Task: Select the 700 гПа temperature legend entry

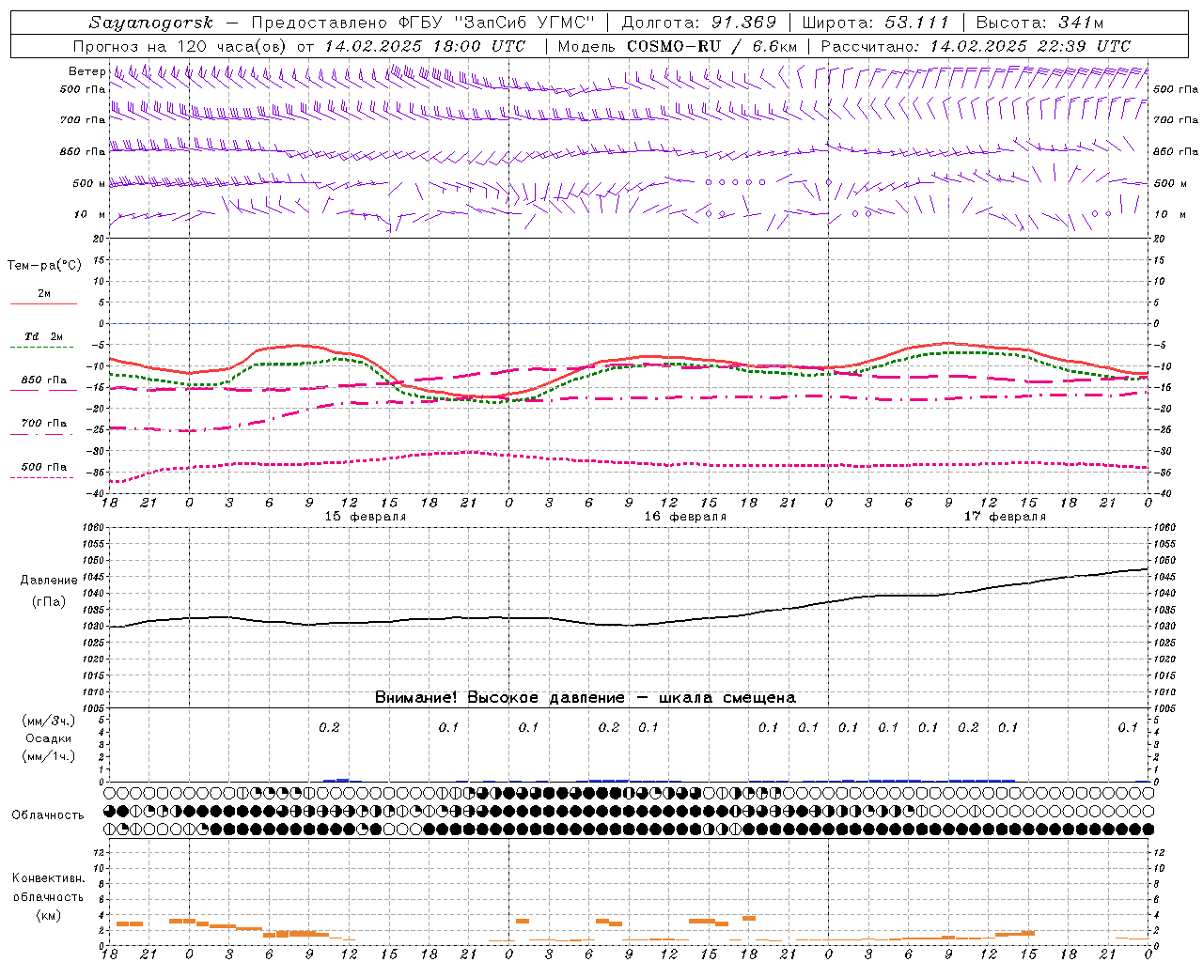Action: tap(44, 424)
